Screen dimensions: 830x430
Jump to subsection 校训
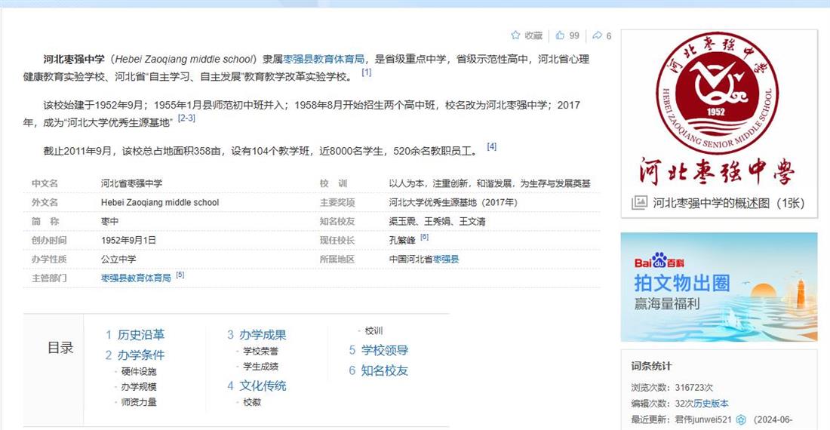coord(373,330)
